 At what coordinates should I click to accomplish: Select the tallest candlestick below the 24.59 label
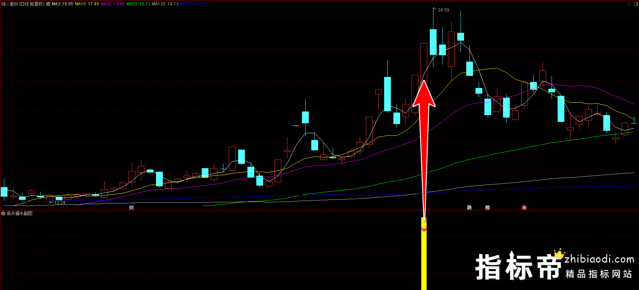pos(433,42)
